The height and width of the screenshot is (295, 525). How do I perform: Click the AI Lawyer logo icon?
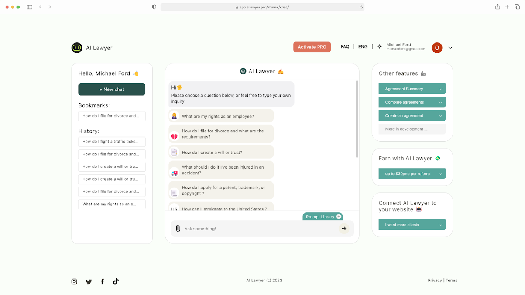[x=77, y=48]
